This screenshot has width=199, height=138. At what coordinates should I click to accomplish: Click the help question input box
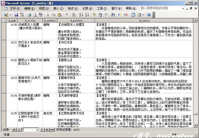(x=161, y=8)
